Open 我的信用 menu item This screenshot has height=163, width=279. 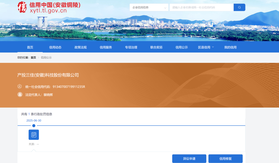pos(230,47)
